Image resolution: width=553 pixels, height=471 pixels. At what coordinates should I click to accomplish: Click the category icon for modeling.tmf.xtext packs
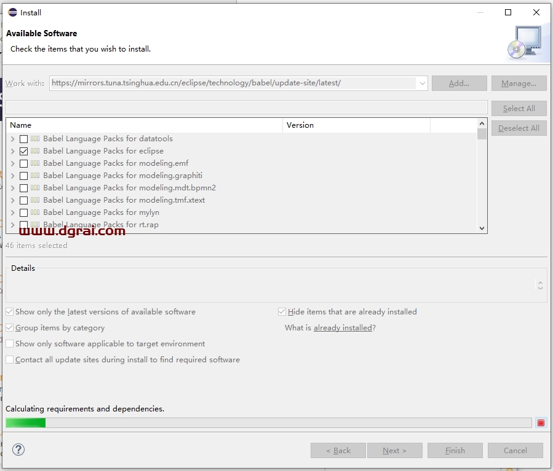[35, 200]
